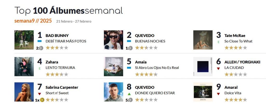Open the Sabrina Carpenter album cover

tap(24, 92)
